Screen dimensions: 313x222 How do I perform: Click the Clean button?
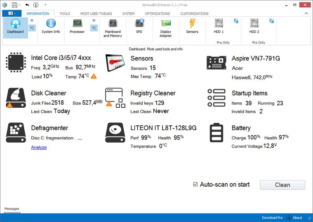tap(282, 185)
